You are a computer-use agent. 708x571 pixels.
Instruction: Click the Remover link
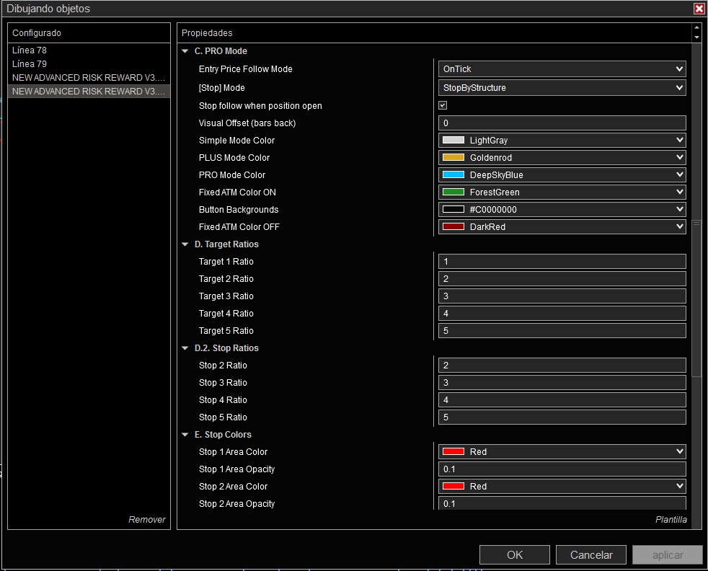tap(146, 520)
